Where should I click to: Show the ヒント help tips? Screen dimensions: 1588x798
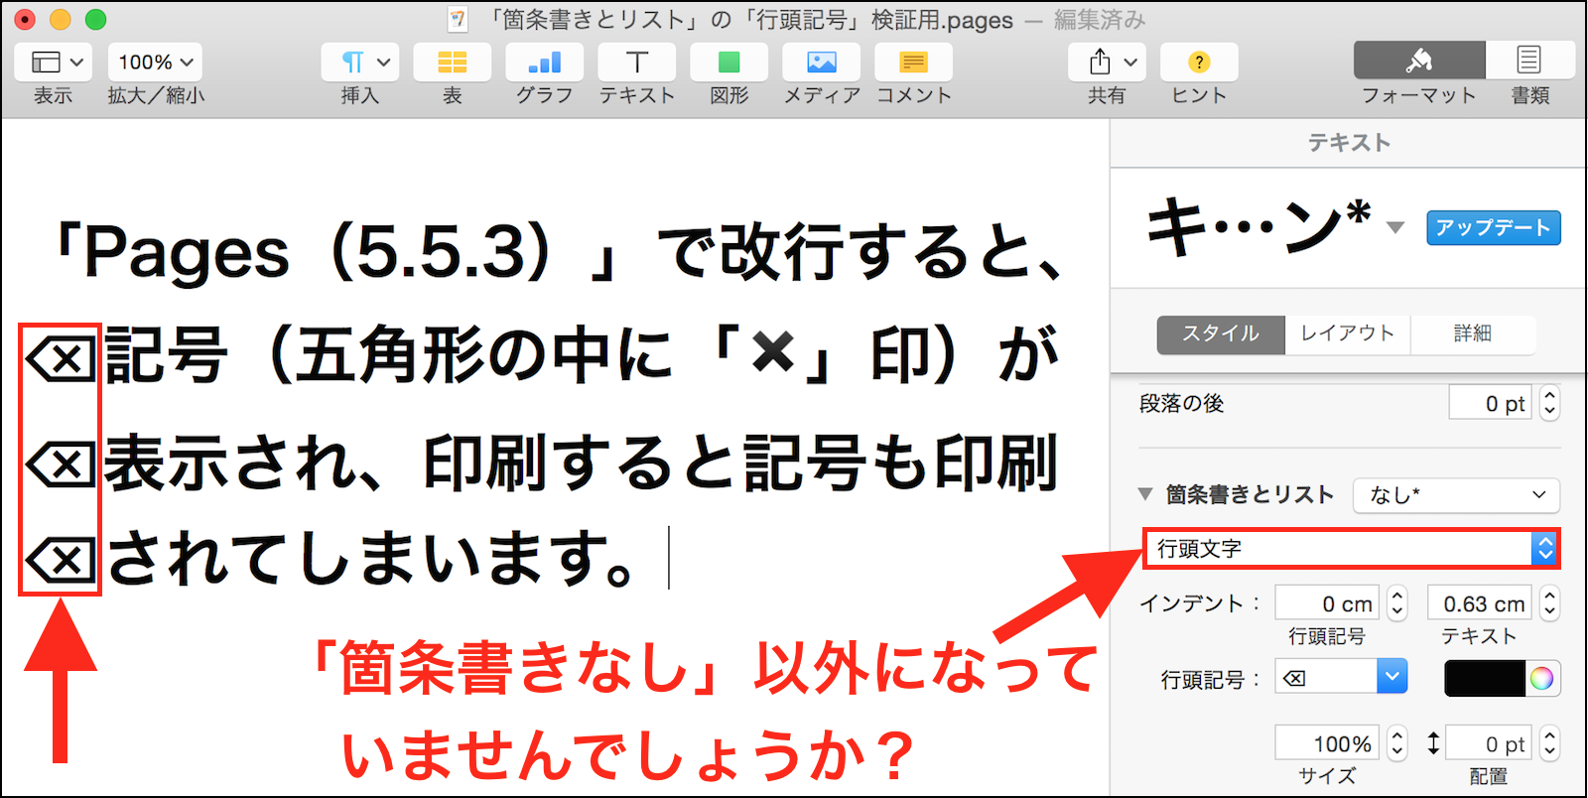(1199, 62)
